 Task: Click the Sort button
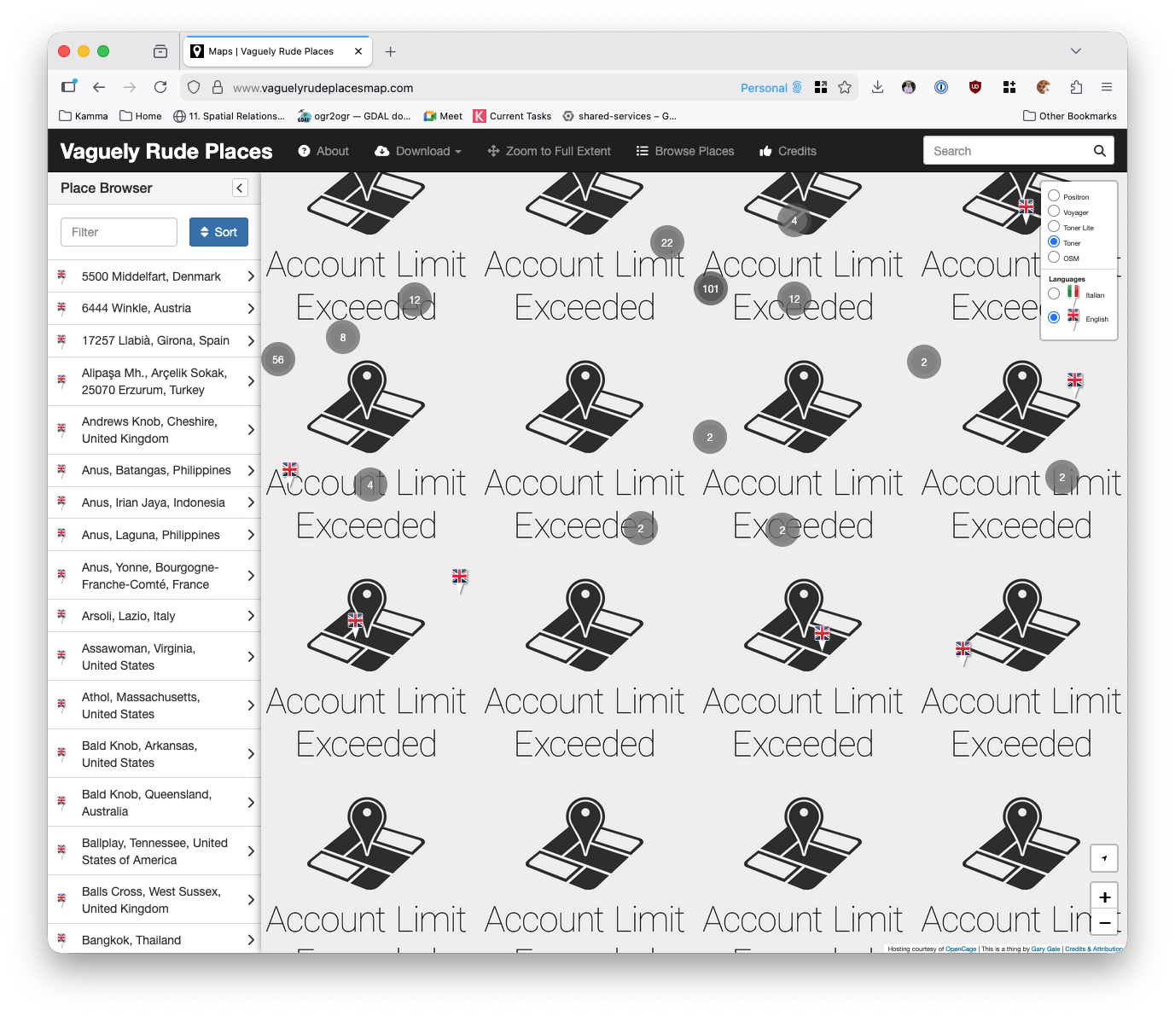pos(218,232)
